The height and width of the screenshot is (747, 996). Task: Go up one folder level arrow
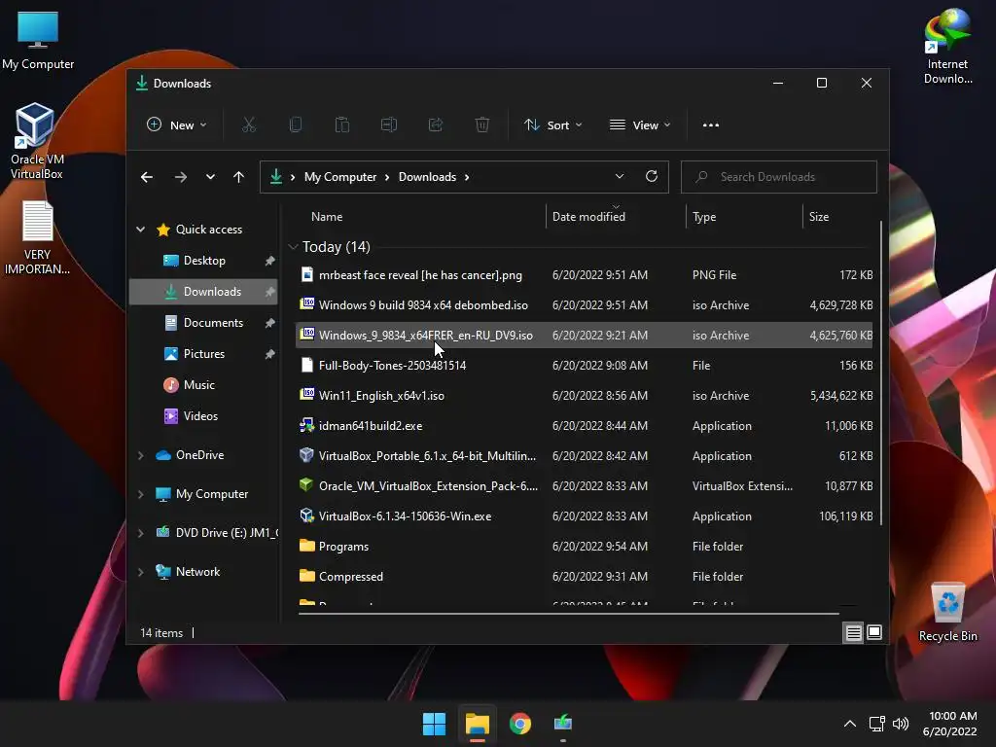coord(239,177)
